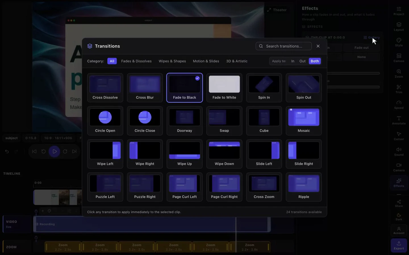409x255 pixels.
Task: Open the Zoom magnifier in the sidebar
Action: 399,73
